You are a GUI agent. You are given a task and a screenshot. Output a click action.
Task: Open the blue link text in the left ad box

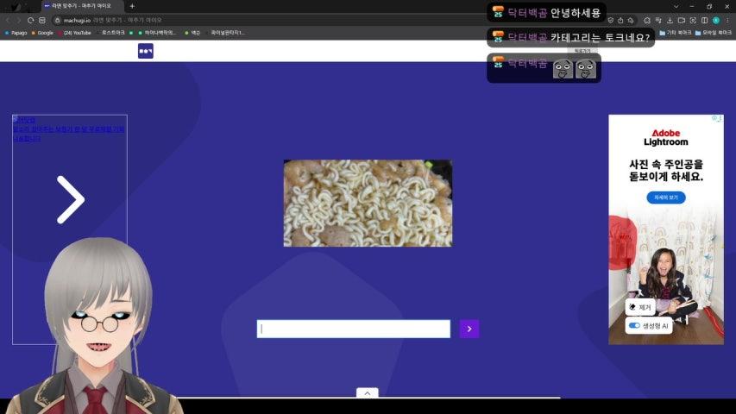pyautogui.click(x=68, y=129)
